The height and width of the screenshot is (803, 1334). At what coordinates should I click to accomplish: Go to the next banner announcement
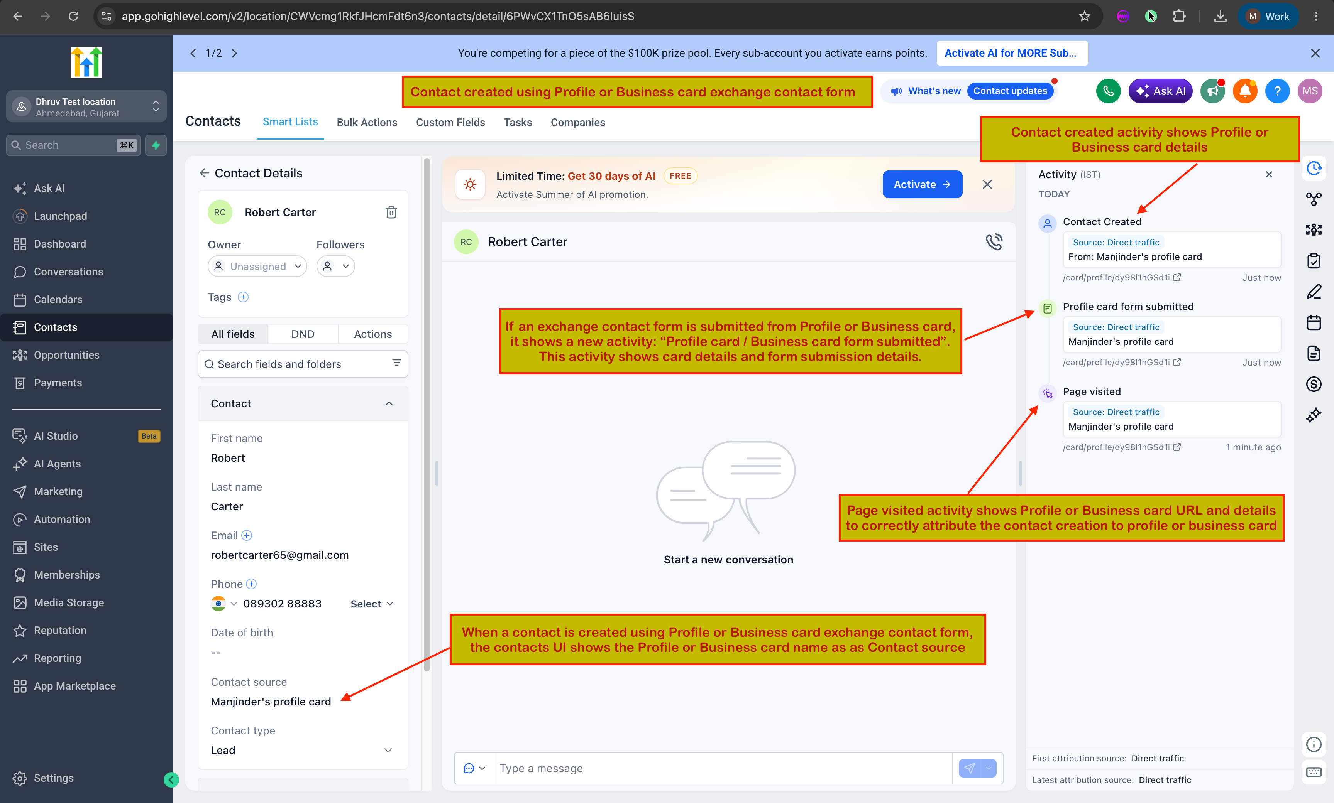coord(234,53)
